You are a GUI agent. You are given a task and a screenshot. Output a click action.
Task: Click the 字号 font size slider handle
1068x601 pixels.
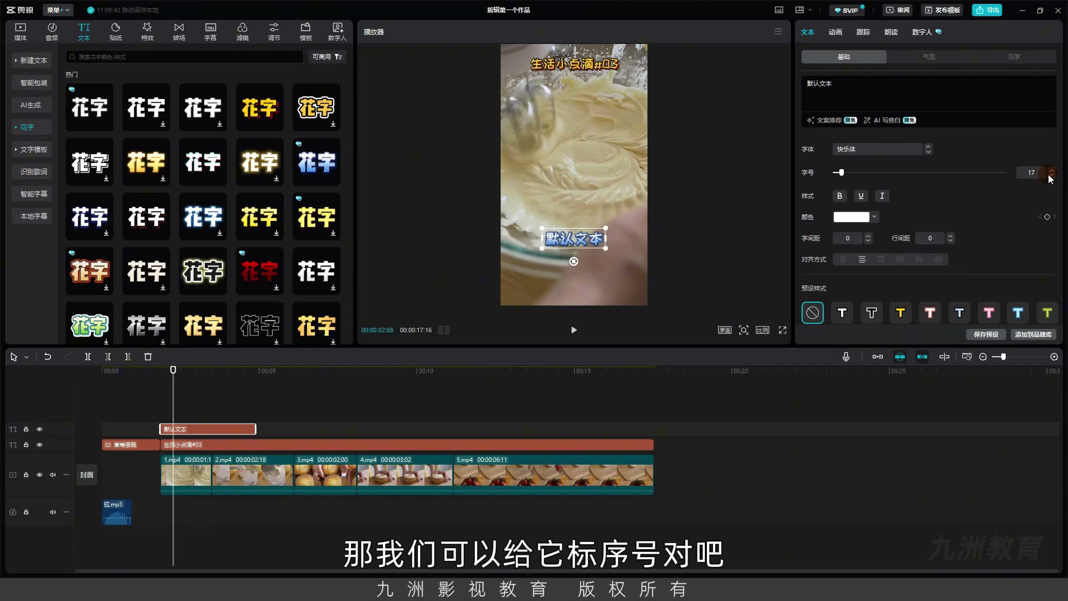(842, 173)
